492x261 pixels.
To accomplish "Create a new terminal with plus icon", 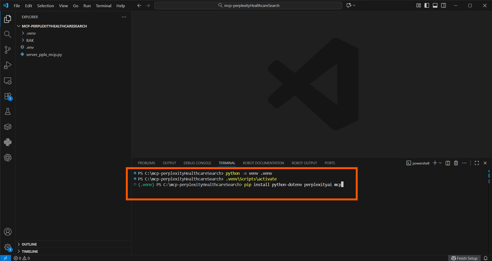I will coord(435,163).
